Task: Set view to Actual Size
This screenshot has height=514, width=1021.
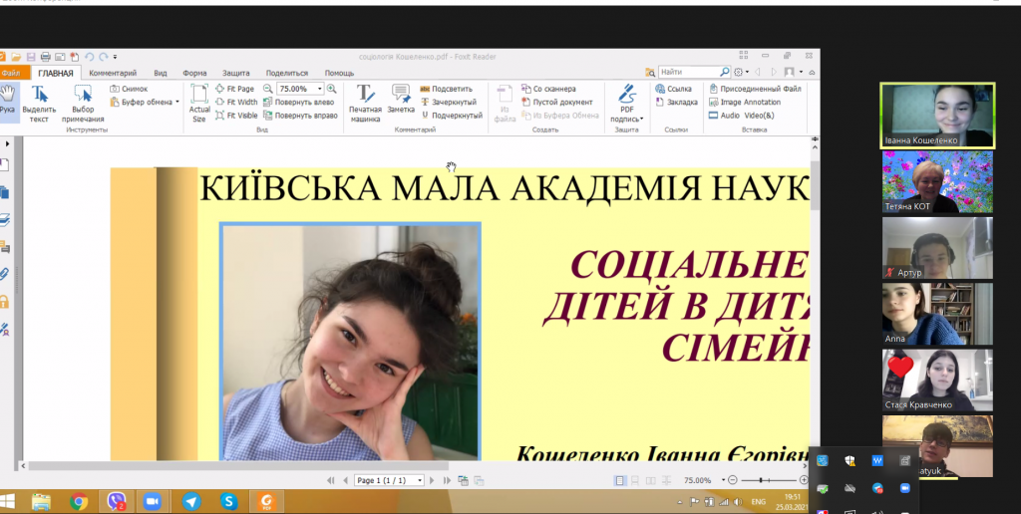Action: 199,104
